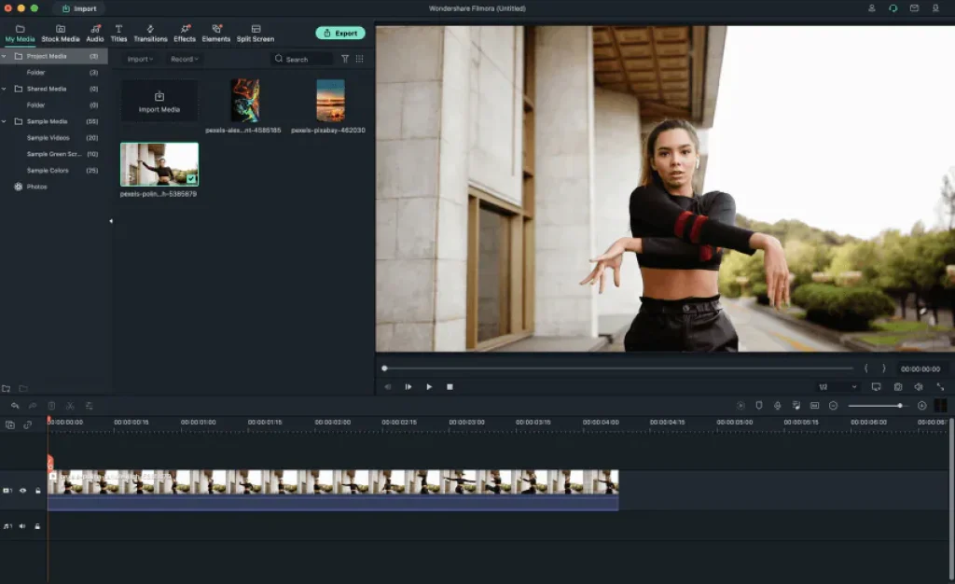Click the display on monitor icon in preview
Viewport: 955px width, 584px height.
(x=876, y=387)
